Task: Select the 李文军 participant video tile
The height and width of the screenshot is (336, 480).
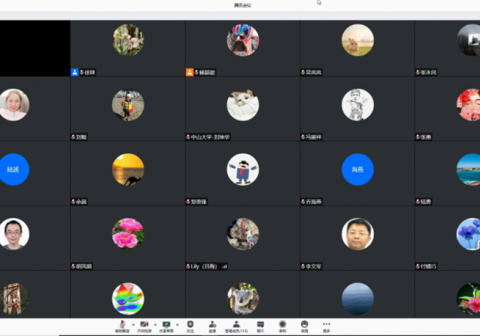Action: (358, 234)
